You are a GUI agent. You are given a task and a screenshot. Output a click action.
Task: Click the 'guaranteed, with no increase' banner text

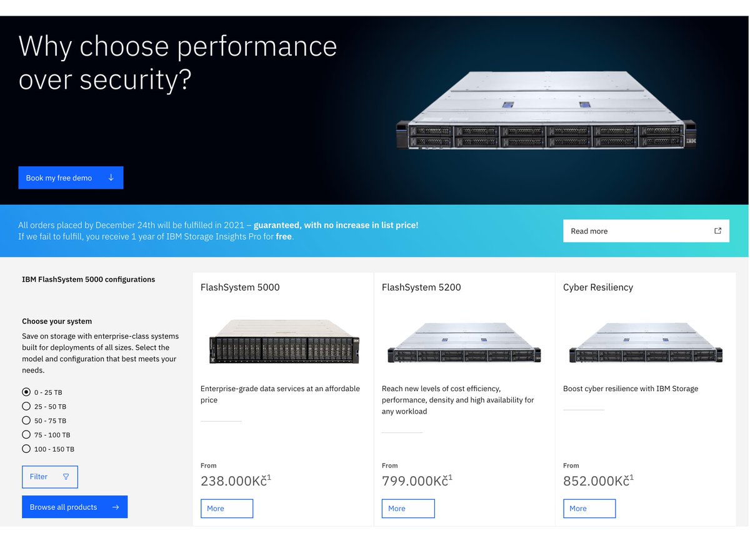tap(336, 225)
